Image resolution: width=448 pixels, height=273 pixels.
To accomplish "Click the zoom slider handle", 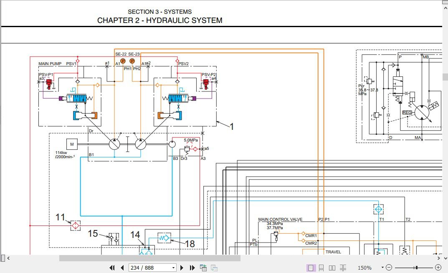I will 417,268.
